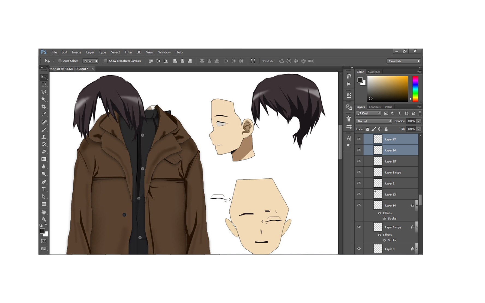
Task: Hide Layer 66 visibility eye
Action: tap(359, 150)
